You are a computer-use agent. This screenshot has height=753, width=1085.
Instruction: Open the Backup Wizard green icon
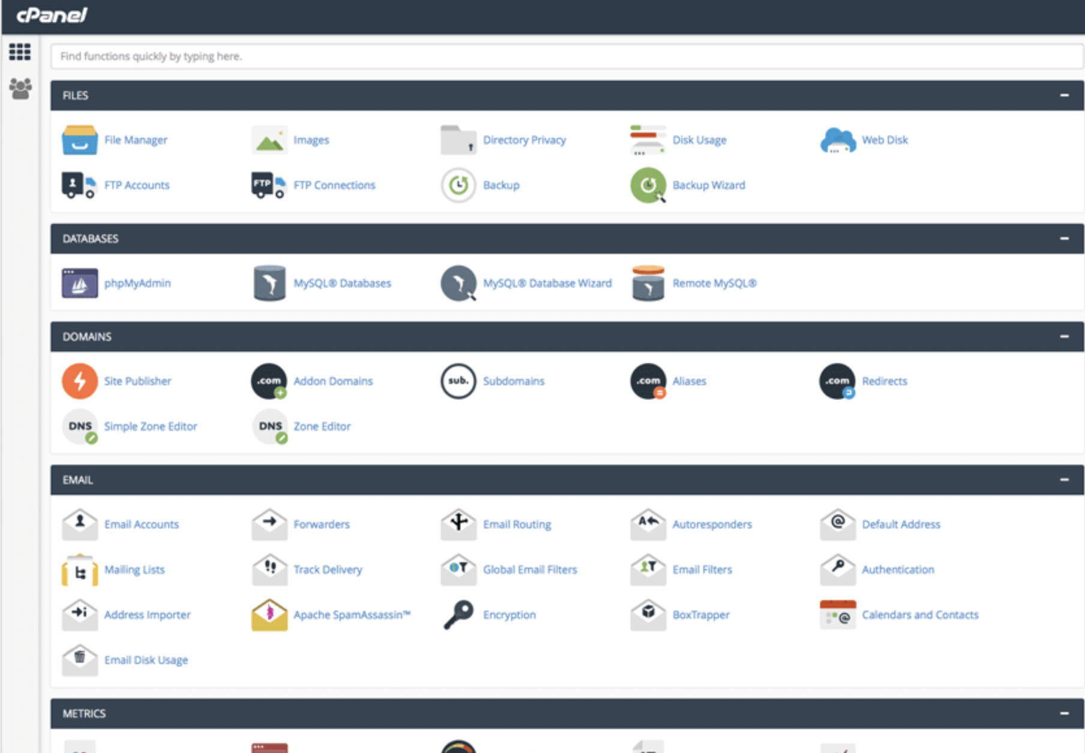[x=648, y=185]
